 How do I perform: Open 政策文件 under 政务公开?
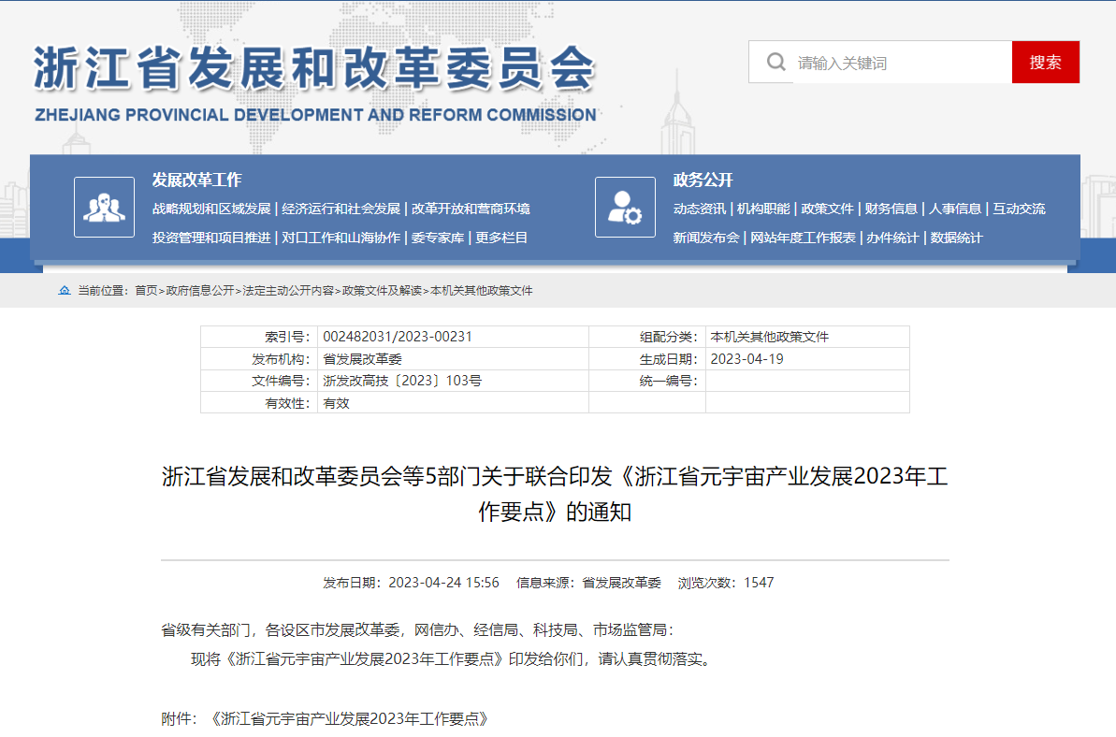pos(827,209)
